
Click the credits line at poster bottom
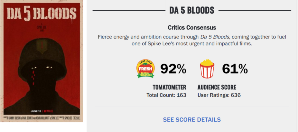click(x=41, y=118)
